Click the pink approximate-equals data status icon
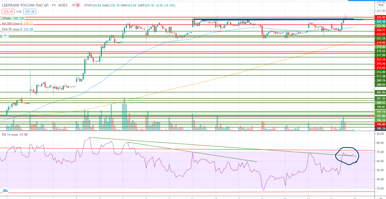This screenshot has width=386, height=199. pyautogui.click(x=78, y=5)
